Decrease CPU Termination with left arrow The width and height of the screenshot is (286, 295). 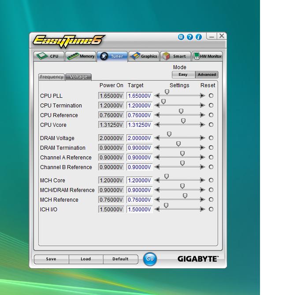tap(157, 105)
